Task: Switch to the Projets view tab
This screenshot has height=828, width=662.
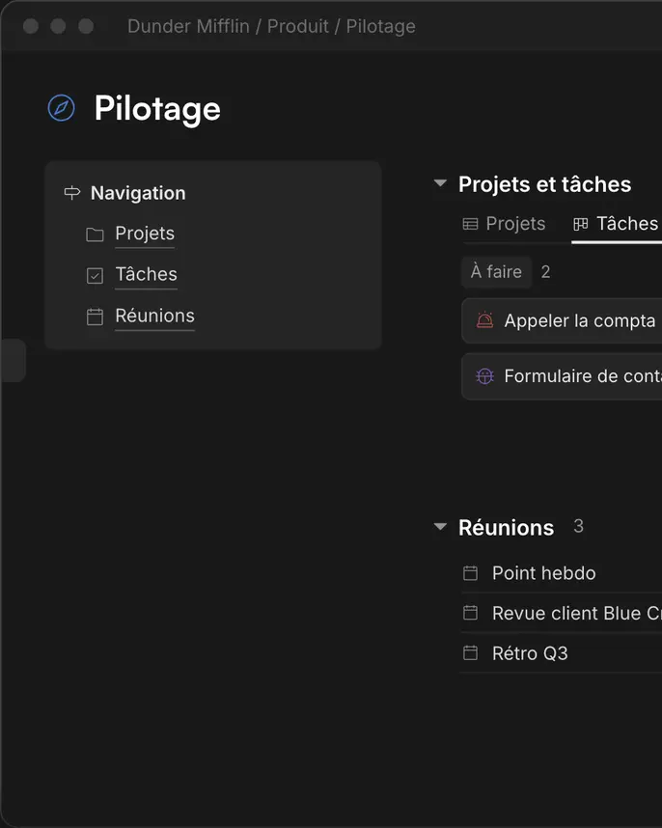Action: tap(504, 224)
